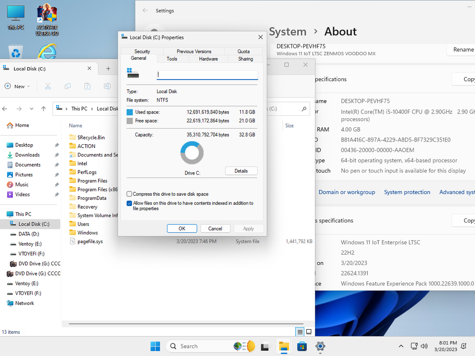Switch Explorer to details view icon

point(300,332)
